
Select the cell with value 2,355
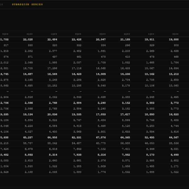(x=126, y=97)
